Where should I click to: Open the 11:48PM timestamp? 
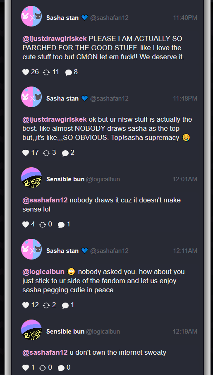pyautogui.click(x=185, y=98)
